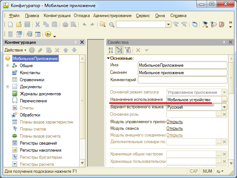Image resolution: width=237 pixels, height=178 pixels.
Task: Click the Start debugging play icon
Action: click(x=48, y=34)
